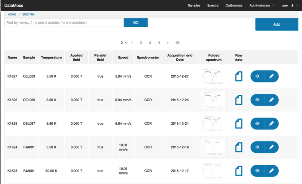View details of K1825 via eye button
Screen dimensions: 302x184
pyautogui.click(x=257, y=124)
